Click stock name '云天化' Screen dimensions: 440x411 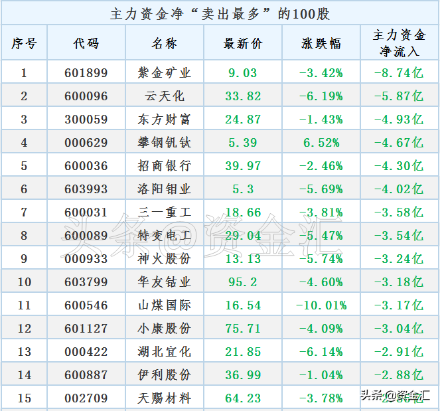(x=165, y=96)
